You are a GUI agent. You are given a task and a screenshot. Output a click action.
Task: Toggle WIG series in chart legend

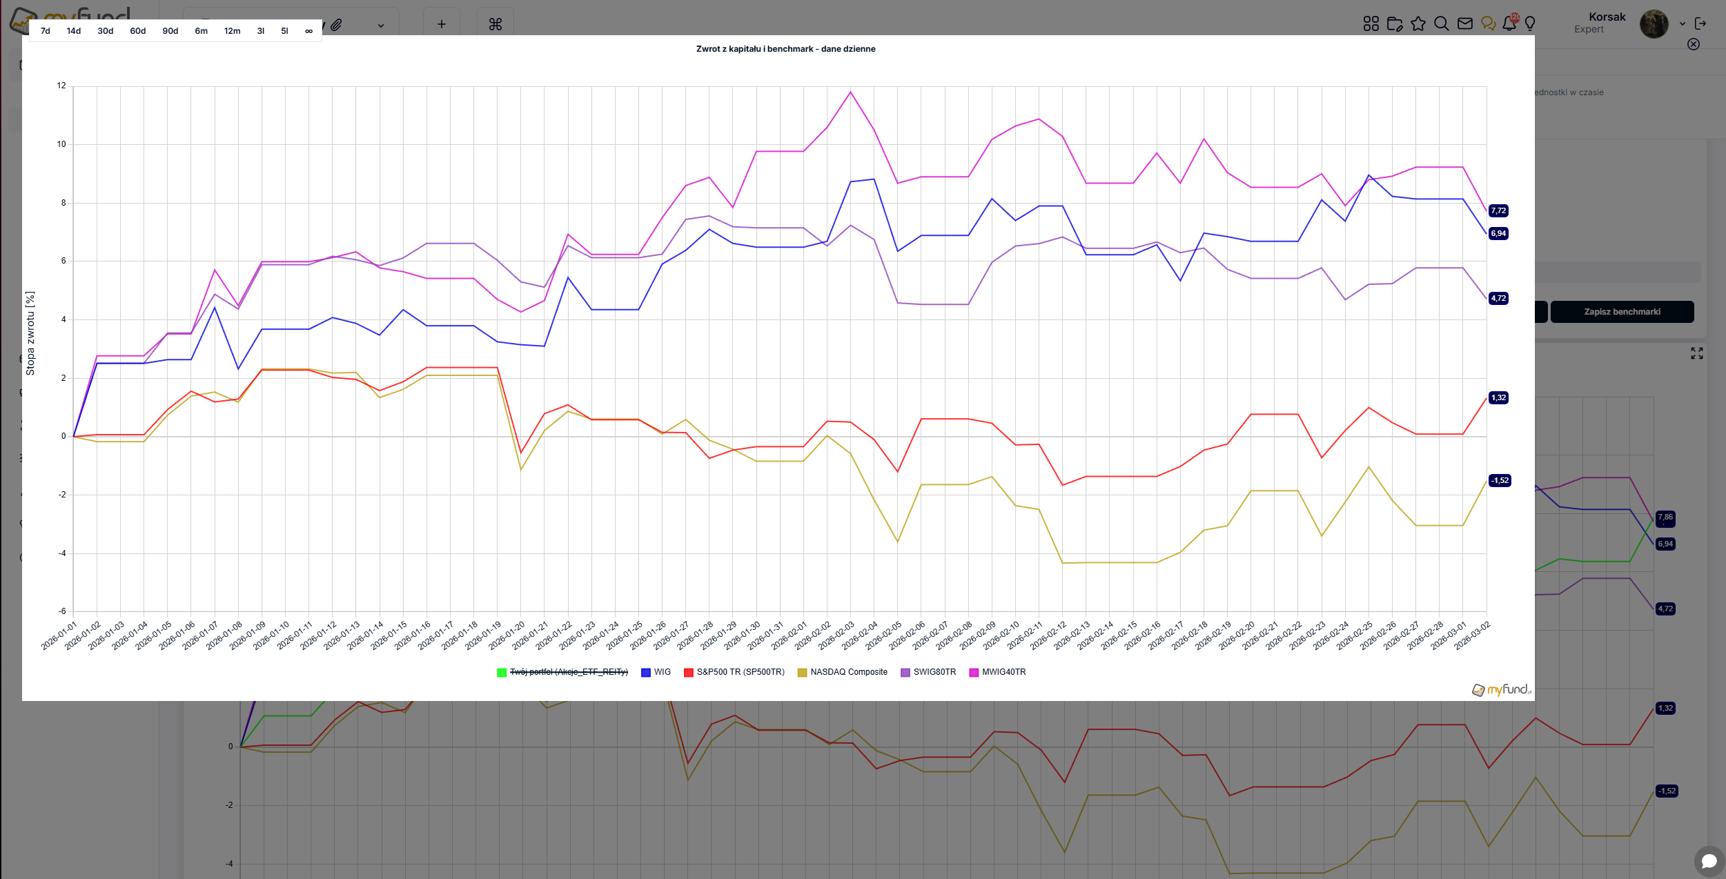[661, 672]
